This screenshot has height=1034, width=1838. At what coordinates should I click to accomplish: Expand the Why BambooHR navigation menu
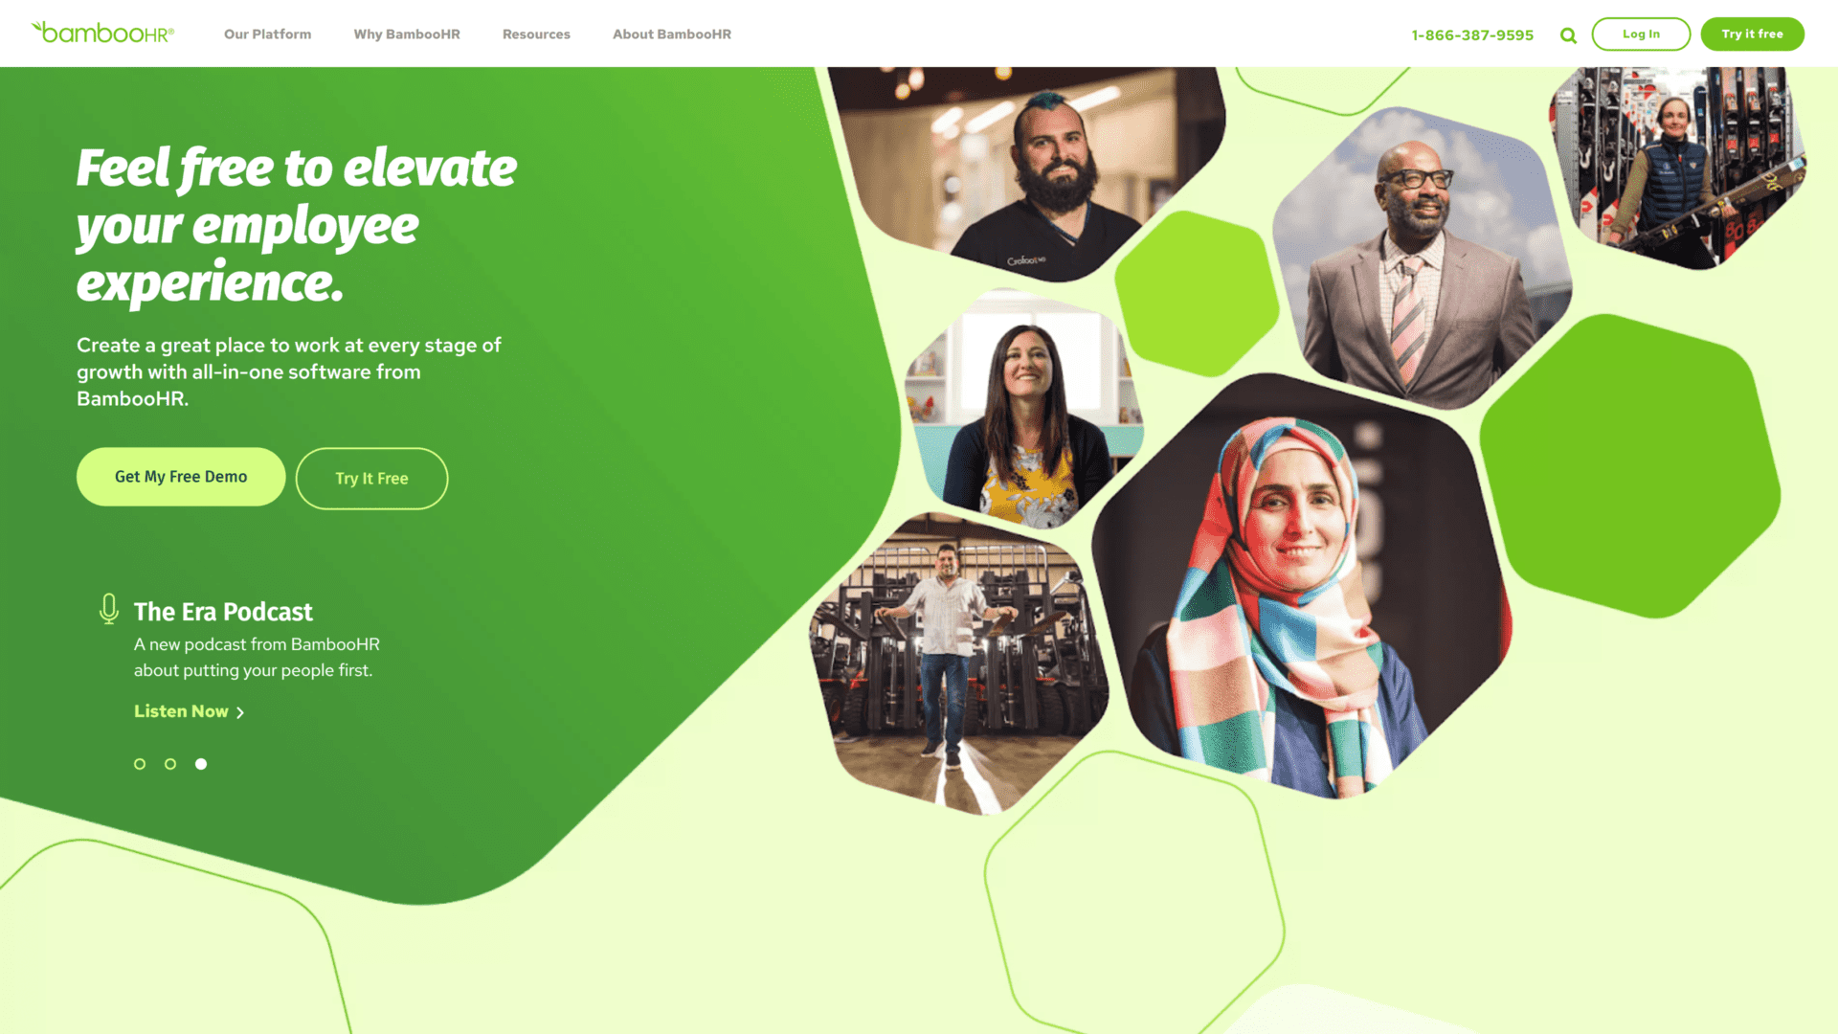407,34
